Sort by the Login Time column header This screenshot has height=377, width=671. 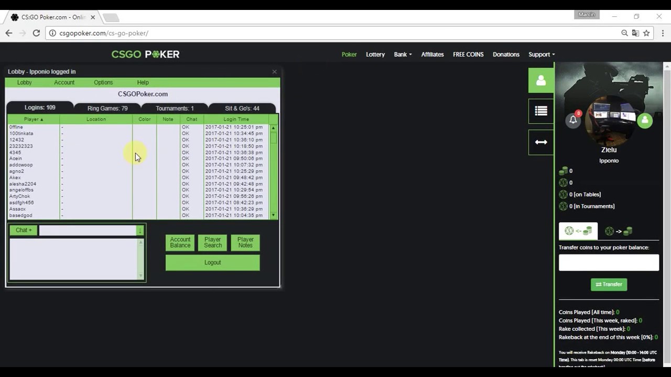click(236, 119)
